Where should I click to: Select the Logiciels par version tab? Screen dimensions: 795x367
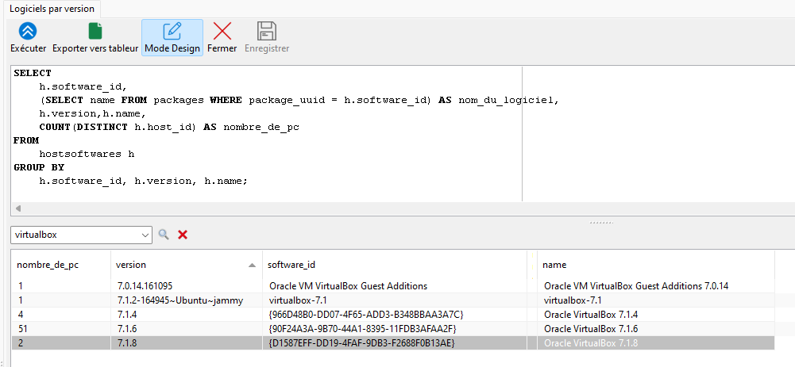52,9
